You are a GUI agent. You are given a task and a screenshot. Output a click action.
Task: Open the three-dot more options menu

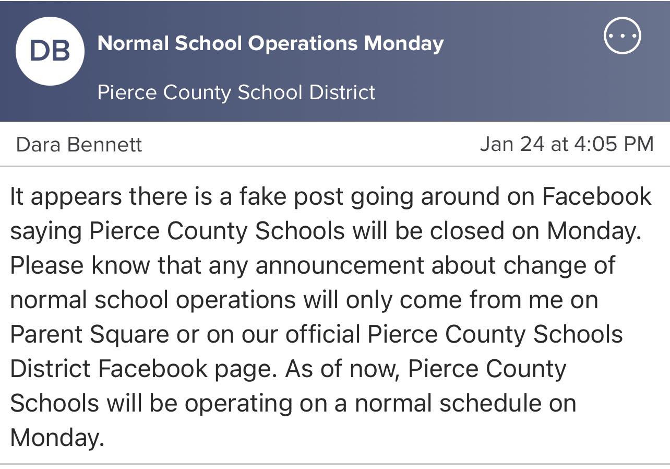click(x=622, y=36)
